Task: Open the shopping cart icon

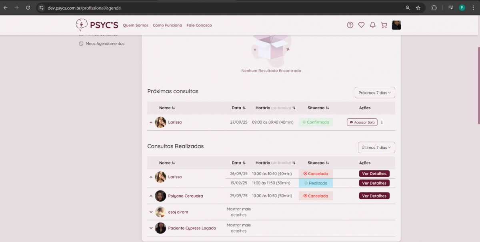Action: (x=384, y=25)
